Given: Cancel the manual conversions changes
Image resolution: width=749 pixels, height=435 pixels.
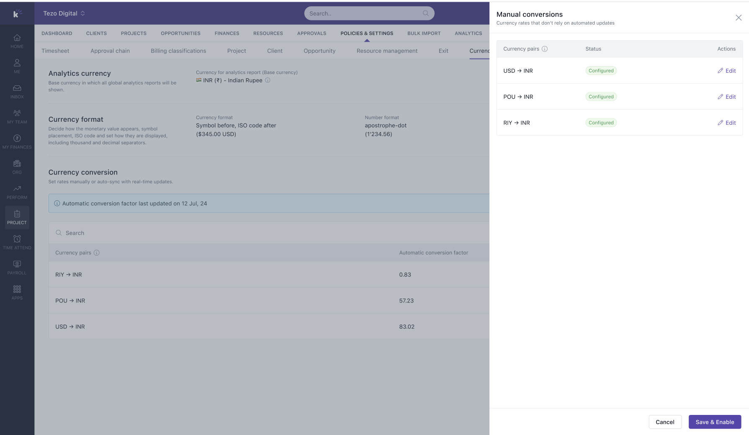Looking at the screenshot, I should pos(665,422).
